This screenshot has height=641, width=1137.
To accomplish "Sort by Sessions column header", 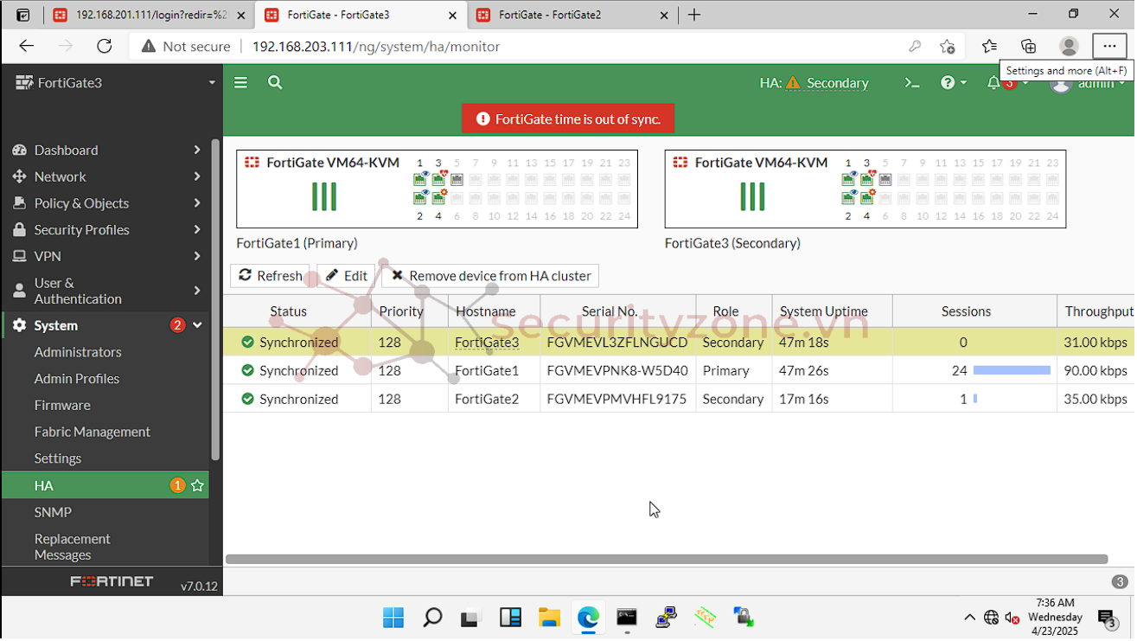I will tap(966, 311).
